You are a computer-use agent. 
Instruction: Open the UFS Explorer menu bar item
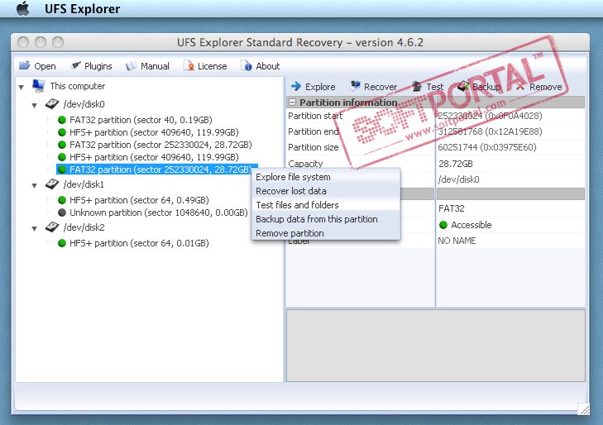[x=82, y=9]
